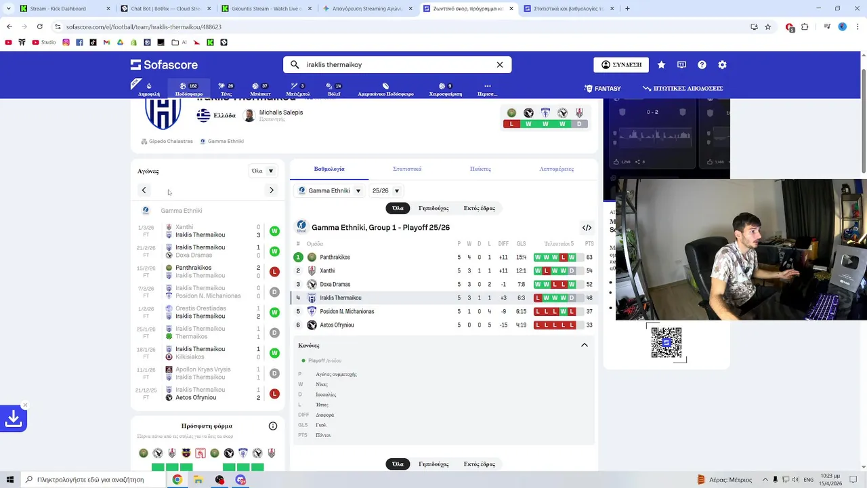Open Orestis Orestiadas match row
Screen dimensions: 867x488
point(207,312)
